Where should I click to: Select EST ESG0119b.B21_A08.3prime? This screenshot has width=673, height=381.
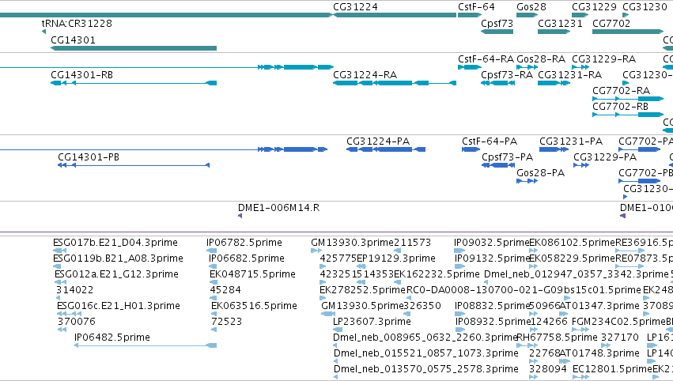[118, 258]
